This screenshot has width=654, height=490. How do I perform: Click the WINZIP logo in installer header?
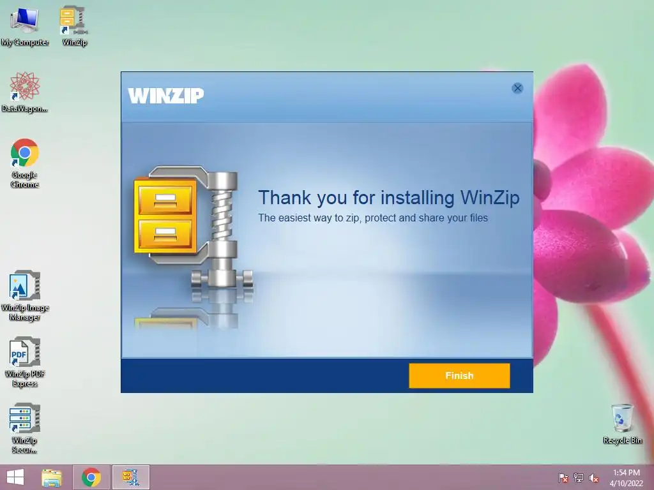pyautogui.click(x=165, y=96)
